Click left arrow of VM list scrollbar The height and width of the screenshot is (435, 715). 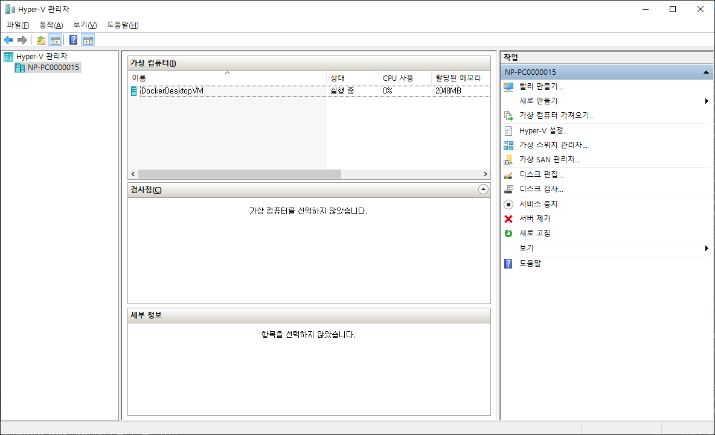(x=133, y=174)
